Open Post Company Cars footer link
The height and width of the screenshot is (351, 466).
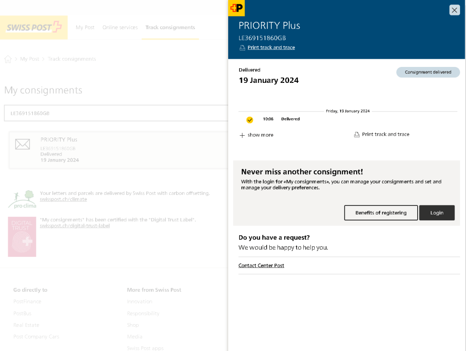[36, 336]
